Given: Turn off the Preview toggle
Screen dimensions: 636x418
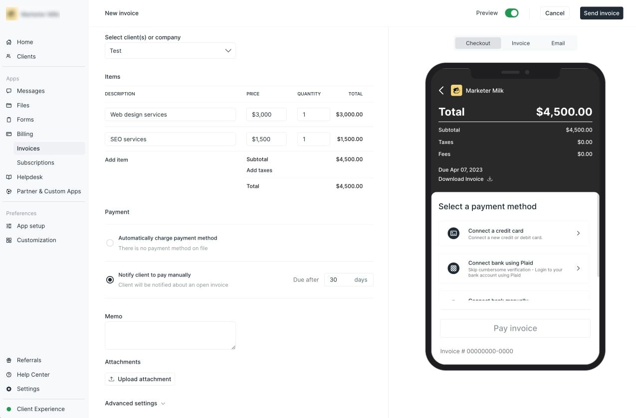Looking at the screenshot, I should (x=511, y=13).
